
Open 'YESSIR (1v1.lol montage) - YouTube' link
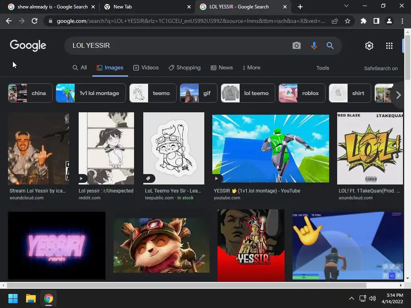tap(257, 191)
